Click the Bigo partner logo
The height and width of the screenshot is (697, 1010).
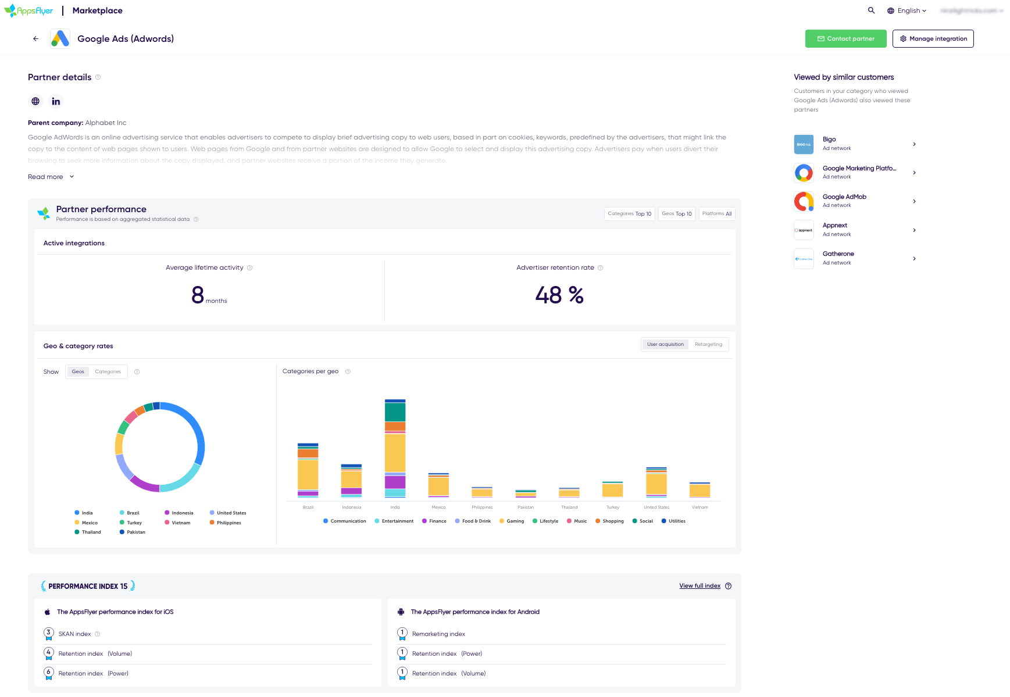point(804,144)
